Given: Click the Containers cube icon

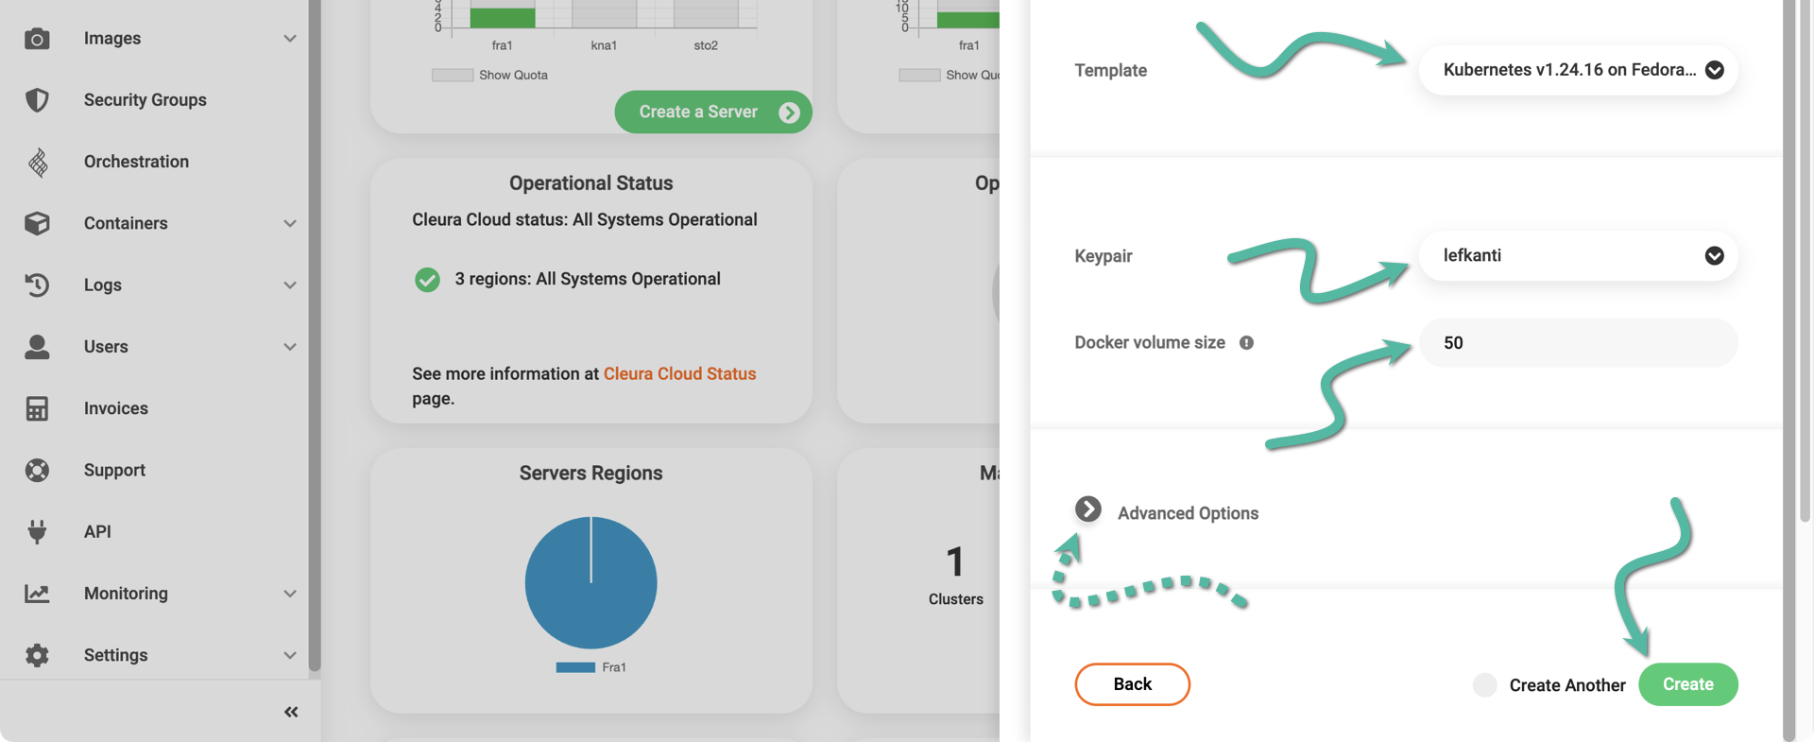Looking at the screenshot, I should [x=37, y=224].
